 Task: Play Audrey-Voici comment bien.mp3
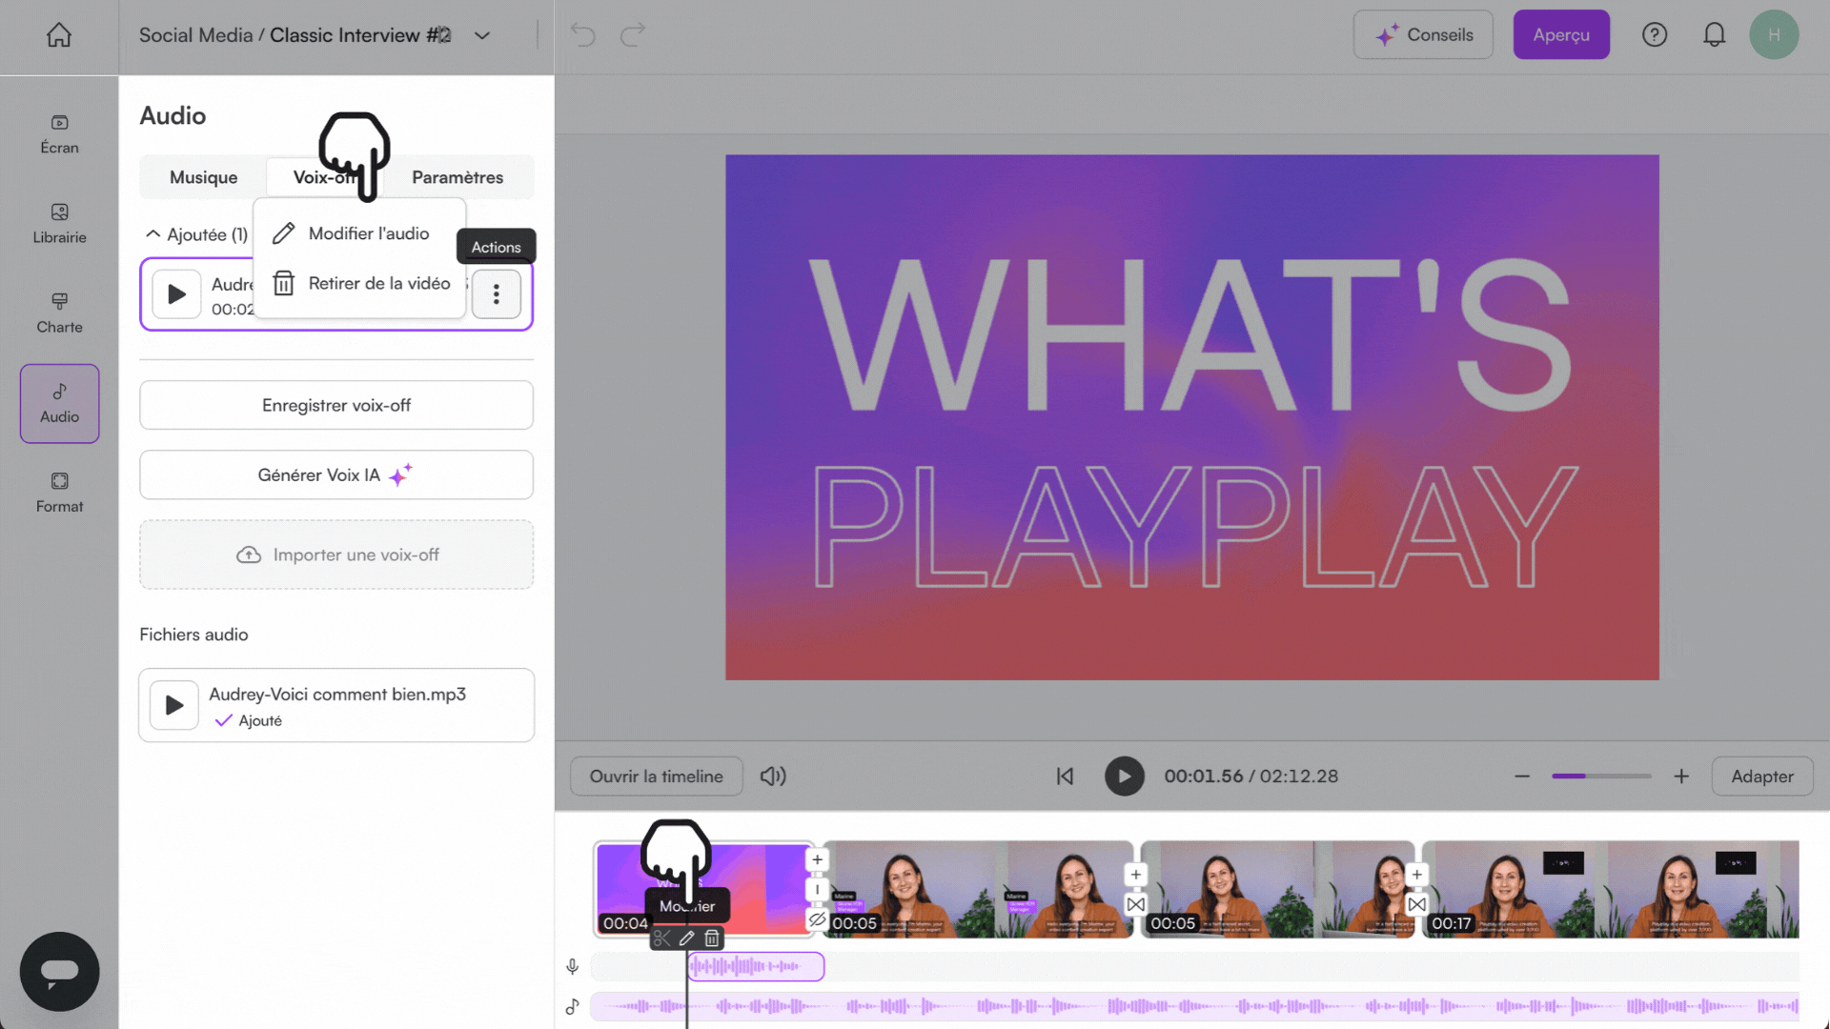coord(173,705)
